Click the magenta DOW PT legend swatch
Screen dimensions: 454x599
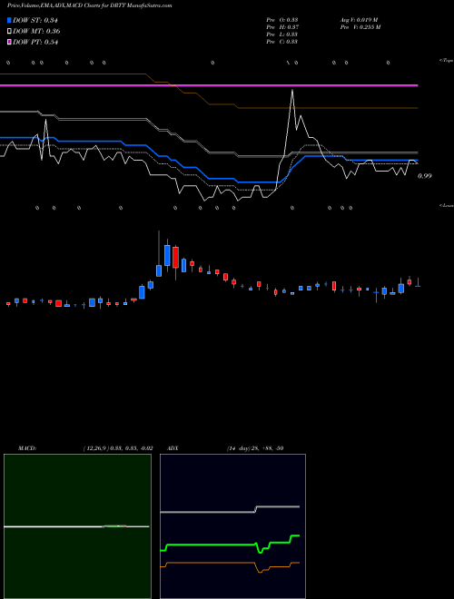tap(9, 42)
